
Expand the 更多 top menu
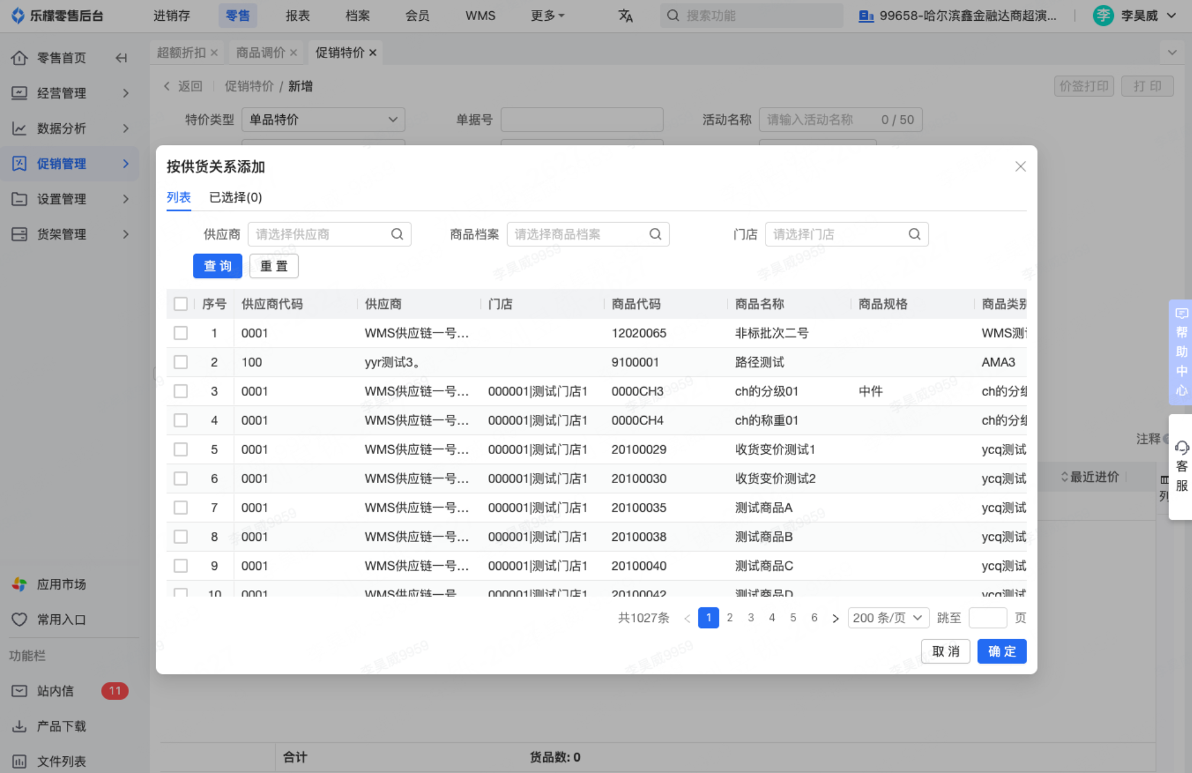(548, 16)
